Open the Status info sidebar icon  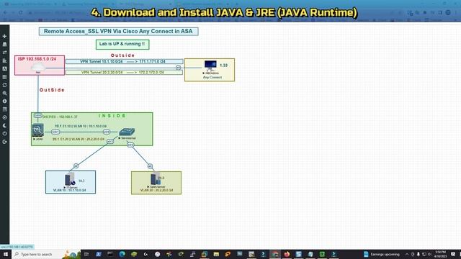4,101
